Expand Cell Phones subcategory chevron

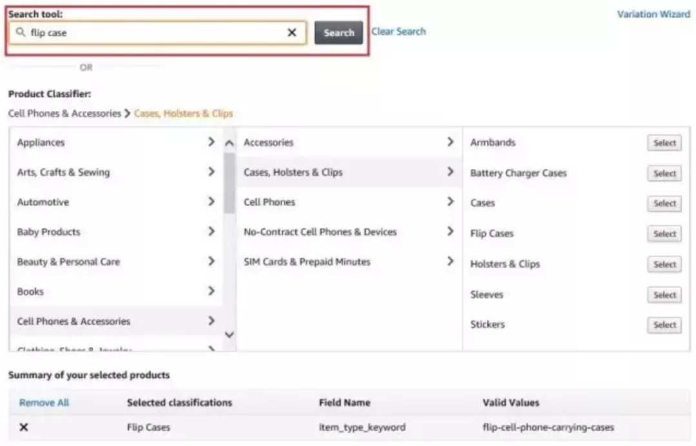[450, 202]
